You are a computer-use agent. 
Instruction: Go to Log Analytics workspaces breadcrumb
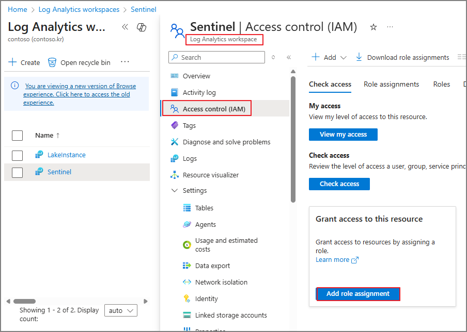[x=79, y=9]
